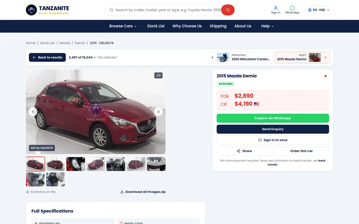Viewport: 359px width, 224px height.
Task: Select the seventh thumbnail showing open trunk
Action: (156, 164)
